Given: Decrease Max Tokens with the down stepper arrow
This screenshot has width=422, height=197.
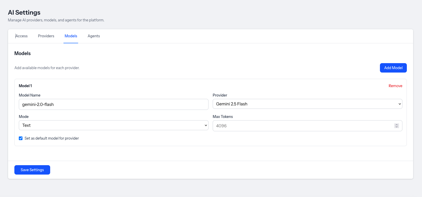Looking at the screenshot, I should coord(396,127).
